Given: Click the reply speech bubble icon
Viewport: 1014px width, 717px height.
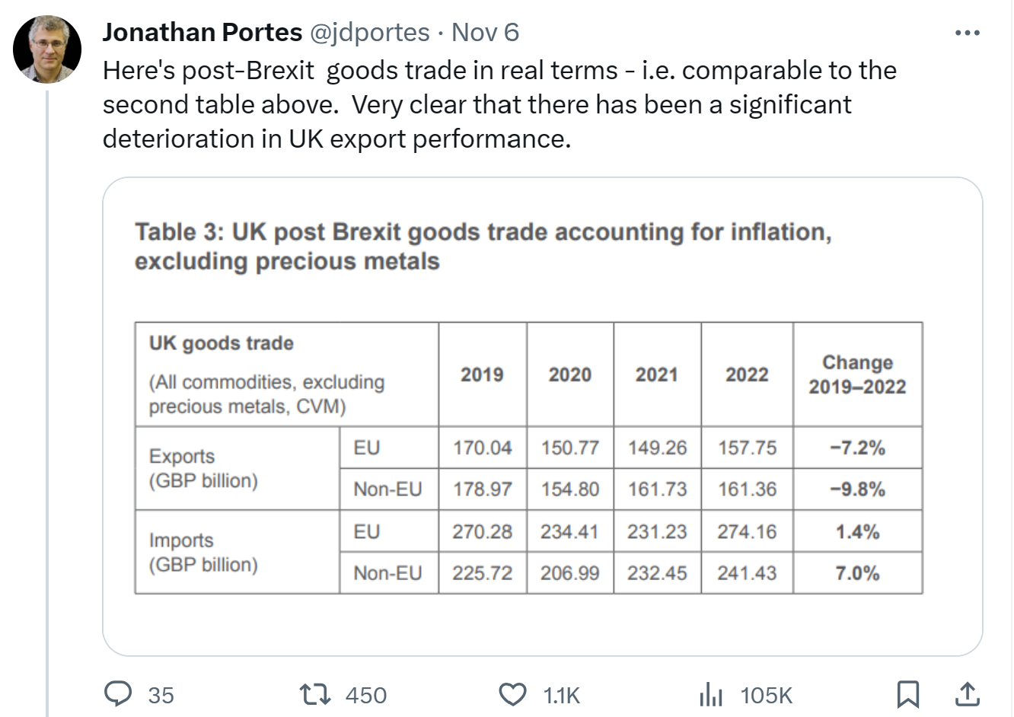Looking at the screenshot, I should click(x=118, y=694).
